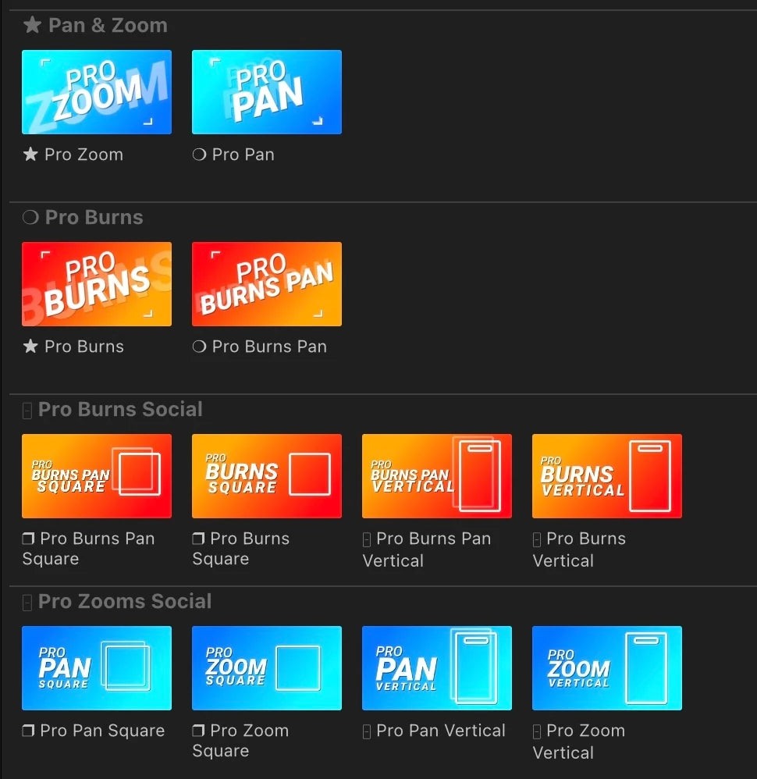Screen dimensions: 757x779
Task: Click the circle icon beside Pro Burns header
Action: [30, 218]
